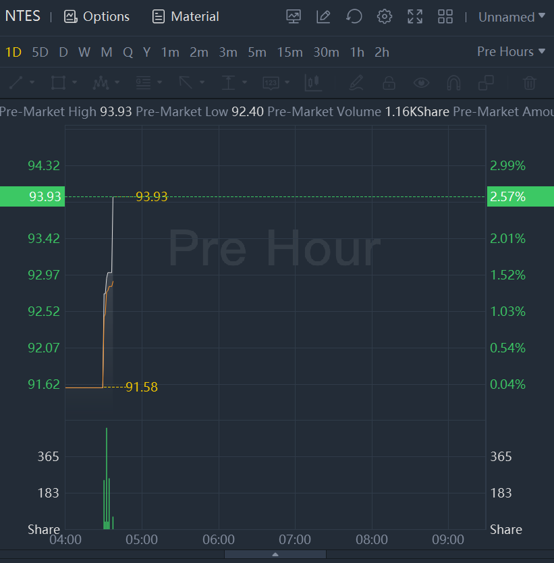Open the Options button
The image size is (554, 563).
pyautogui.click(x=97, y=17)
